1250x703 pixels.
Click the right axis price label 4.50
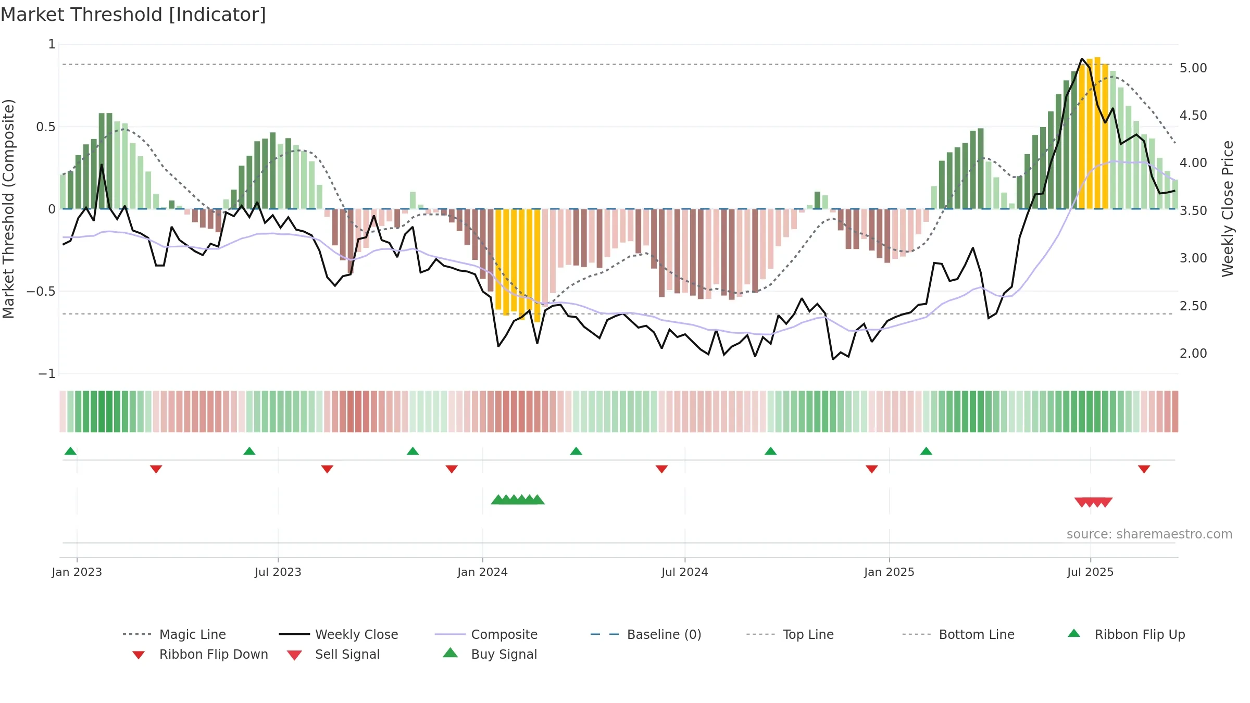tap(1193, 116)
